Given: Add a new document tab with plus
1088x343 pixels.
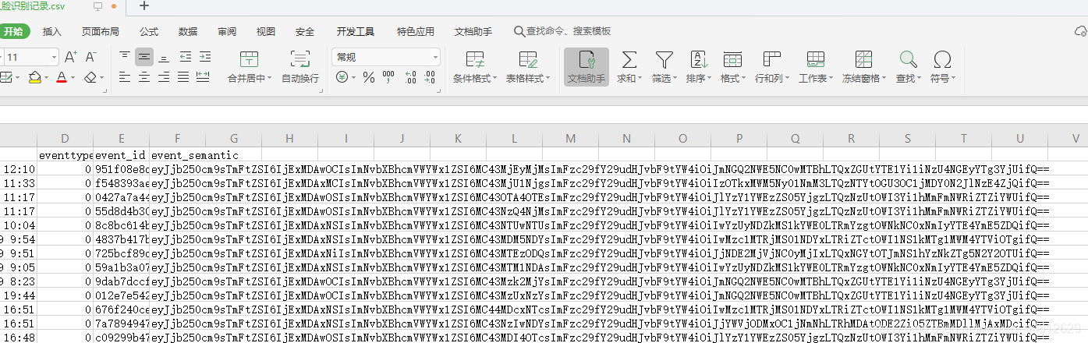Looking at the screenshot, I should 144,6.
